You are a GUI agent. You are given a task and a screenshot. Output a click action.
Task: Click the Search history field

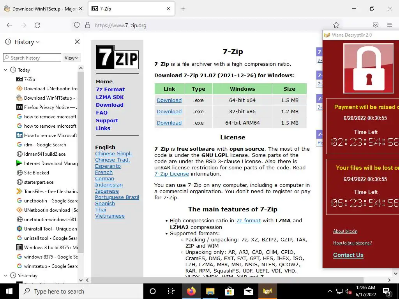[32, 58]
